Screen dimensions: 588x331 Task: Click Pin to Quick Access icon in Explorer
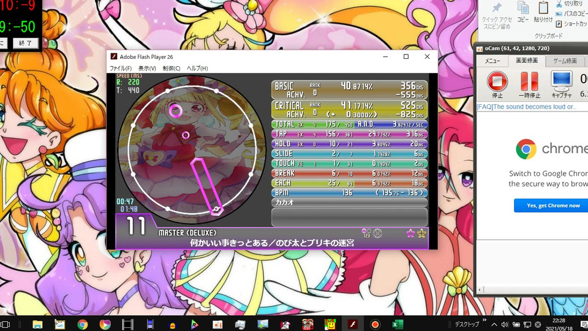point(497,8)
